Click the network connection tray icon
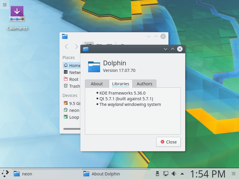The height and width of the screenshot is (179, 239). [166, 174]
